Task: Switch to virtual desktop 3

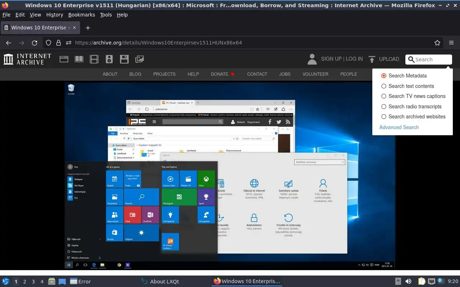Action: [x=33, y=282]
